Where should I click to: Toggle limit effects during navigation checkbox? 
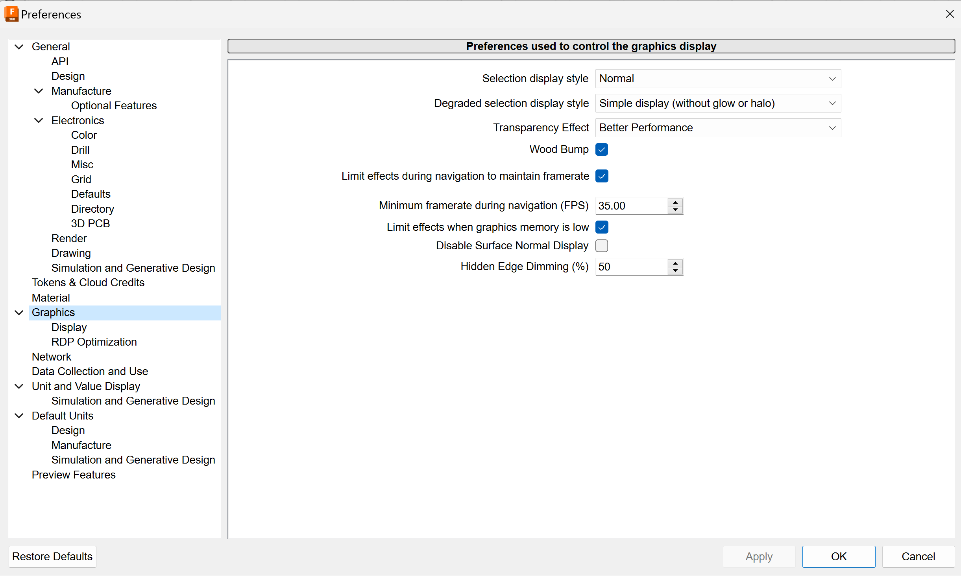[x=601, y=176]
